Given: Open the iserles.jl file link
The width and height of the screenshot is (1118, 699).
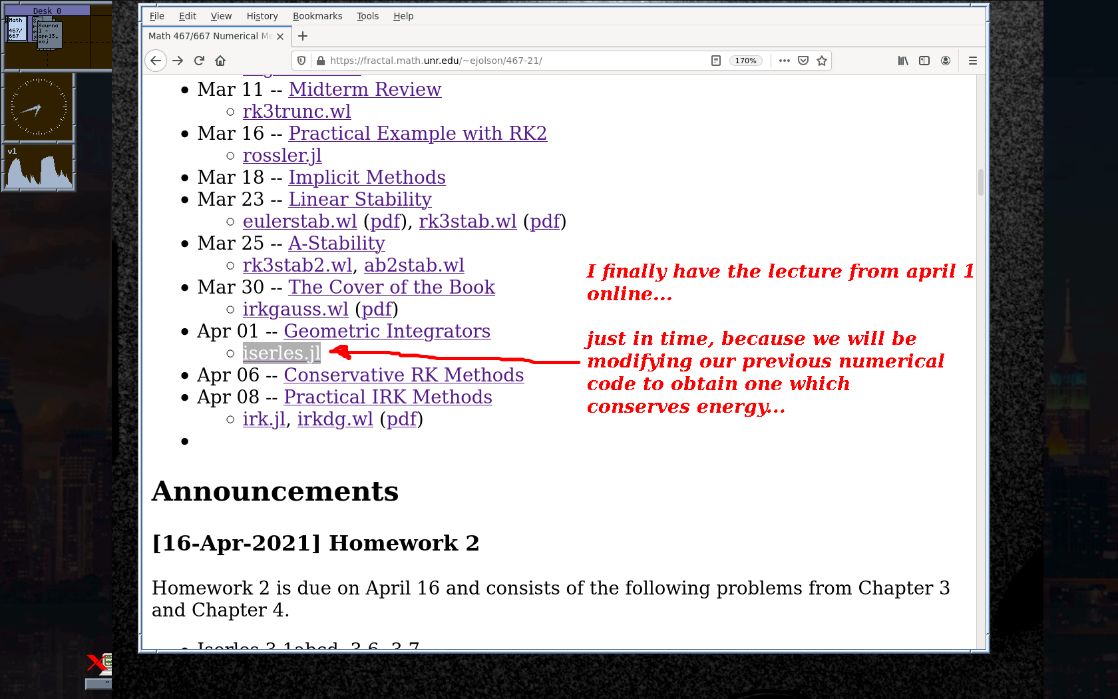Looking at the screenshot, I should click(x=281, y=353).
